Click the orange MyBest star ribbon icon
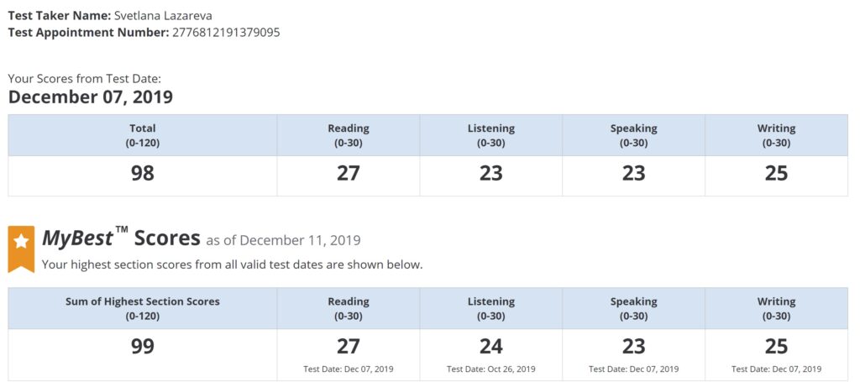The image size is (860, 382). pos(21,249)
